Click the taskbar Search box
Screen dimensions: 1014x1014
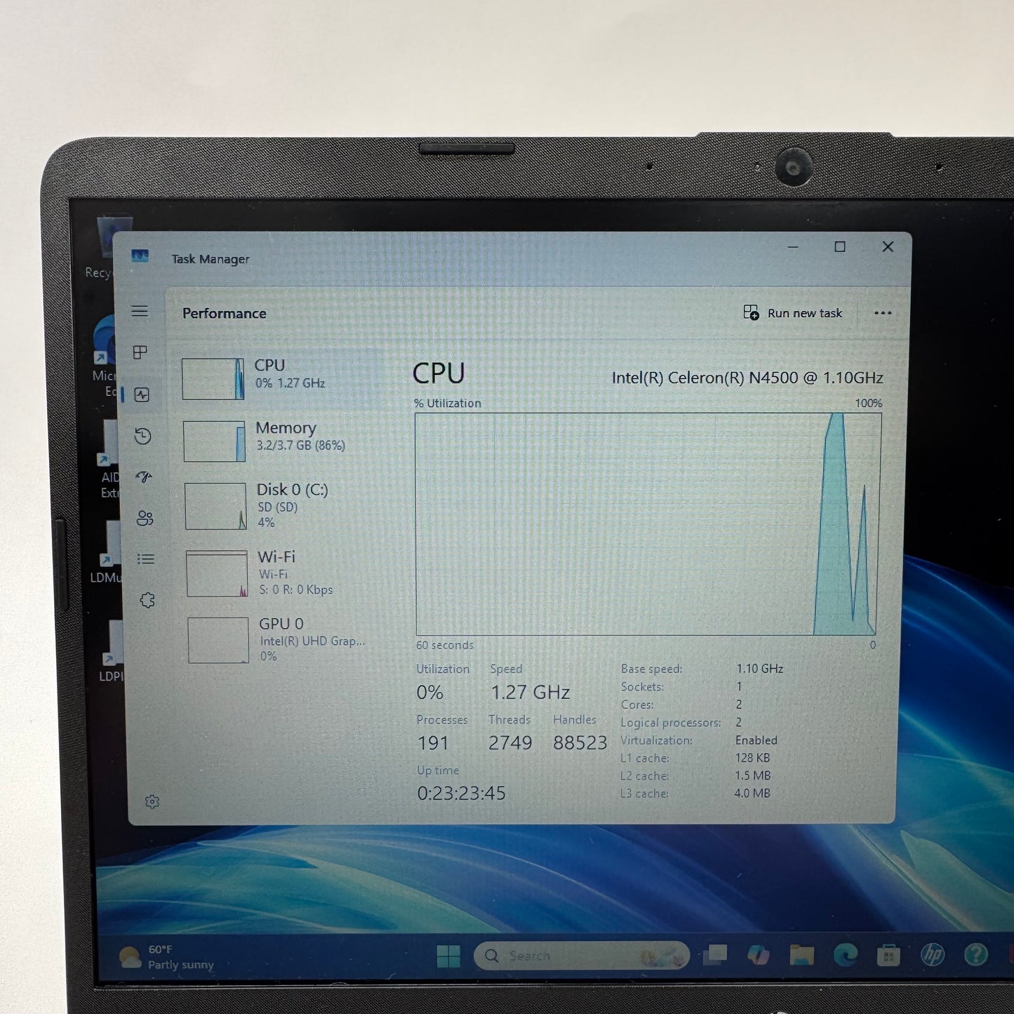pos(582,956)
